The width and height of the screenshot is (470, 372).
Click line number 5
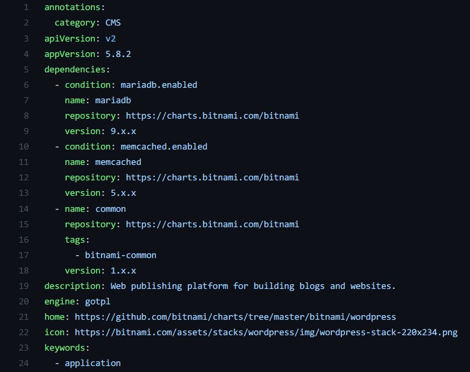(27, 69)
